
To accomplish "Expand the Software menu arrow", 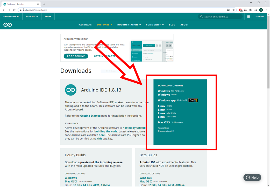I will [x=111, y=25].
